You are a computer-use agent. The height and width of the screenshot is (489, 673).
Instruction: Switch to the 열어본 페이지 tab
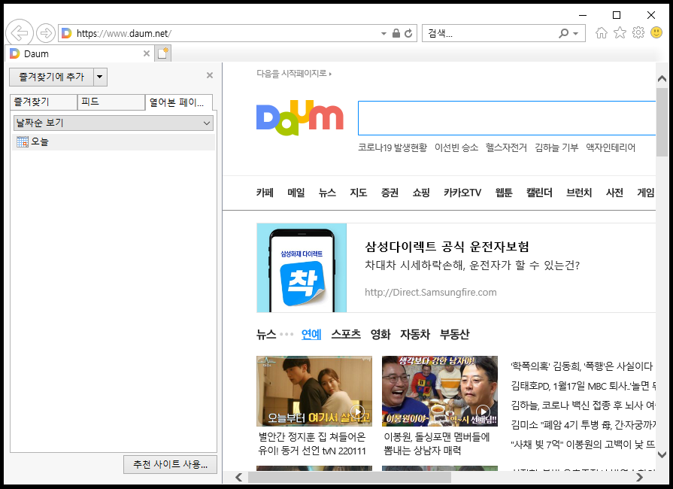pyautogui.click(x=178, y=102)
